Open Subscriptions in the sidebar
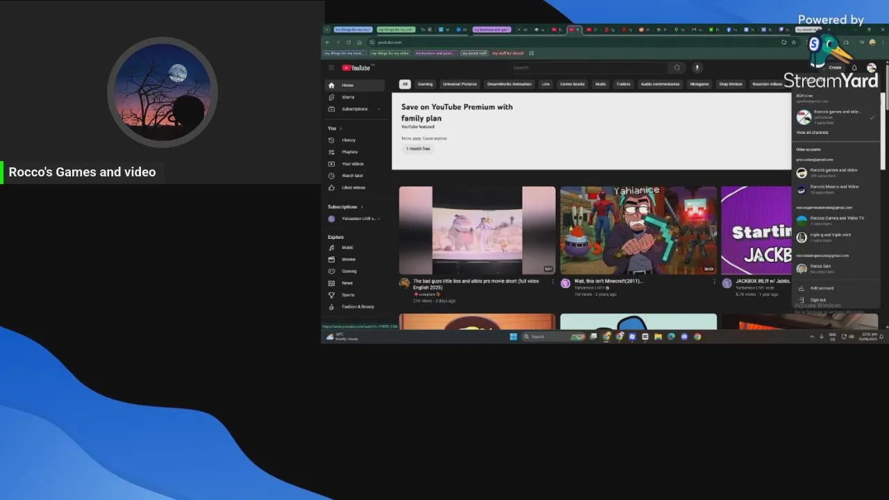 [x=355, y=109]
